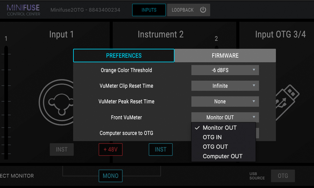Click the MiniFuse Control Center logo

click(x=24, y=10)
